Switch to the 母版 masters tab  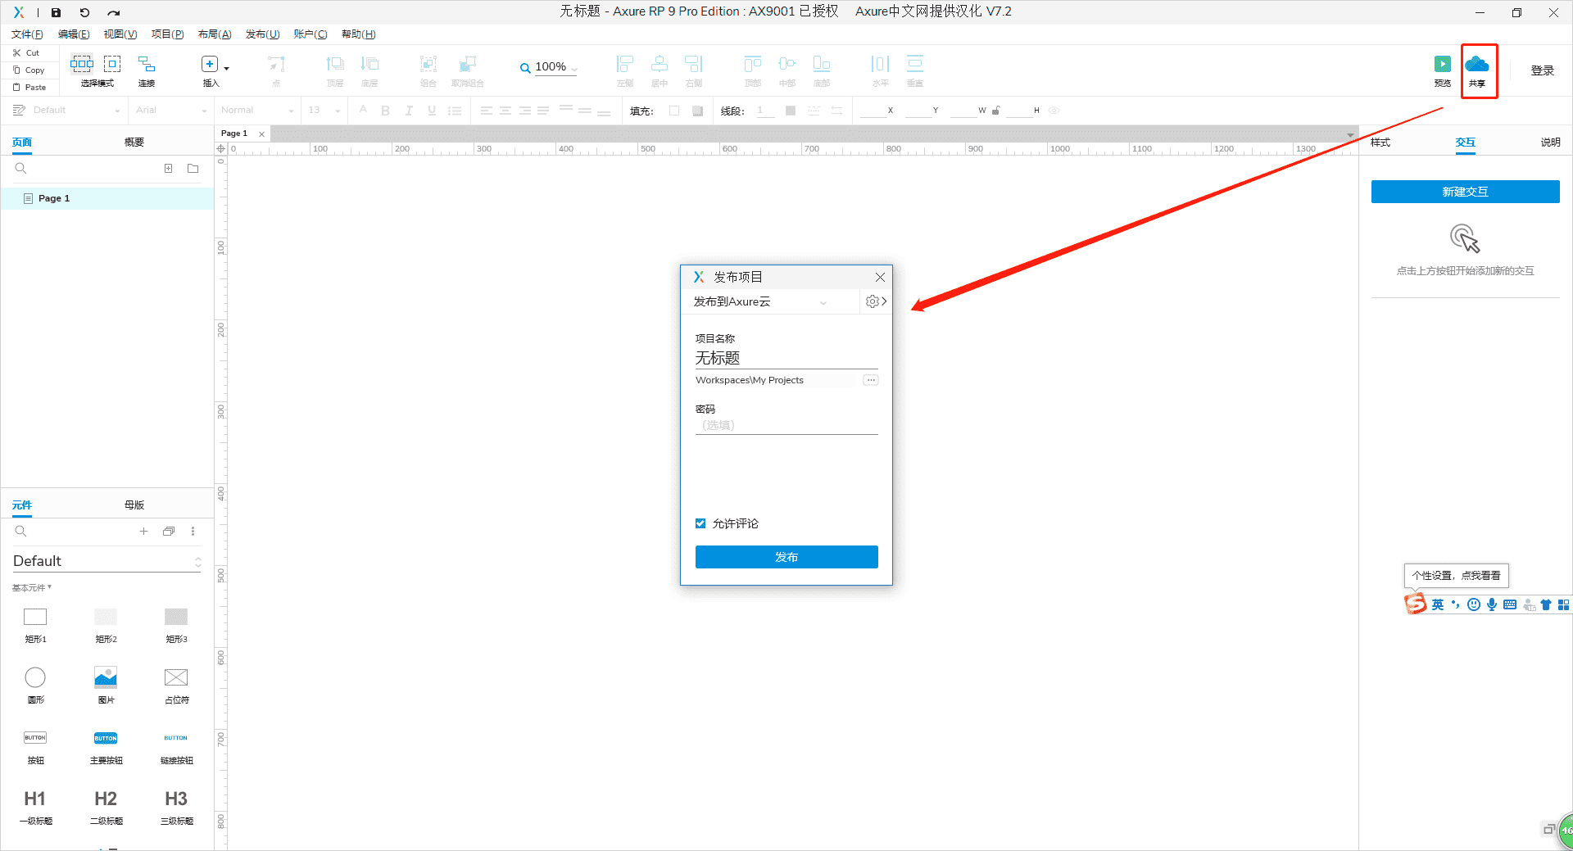tap(134, 505)
